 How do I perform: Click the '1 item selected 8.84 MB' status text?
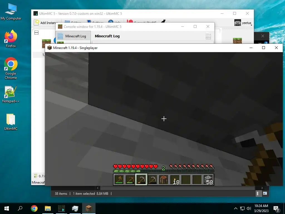click(90, 194)
